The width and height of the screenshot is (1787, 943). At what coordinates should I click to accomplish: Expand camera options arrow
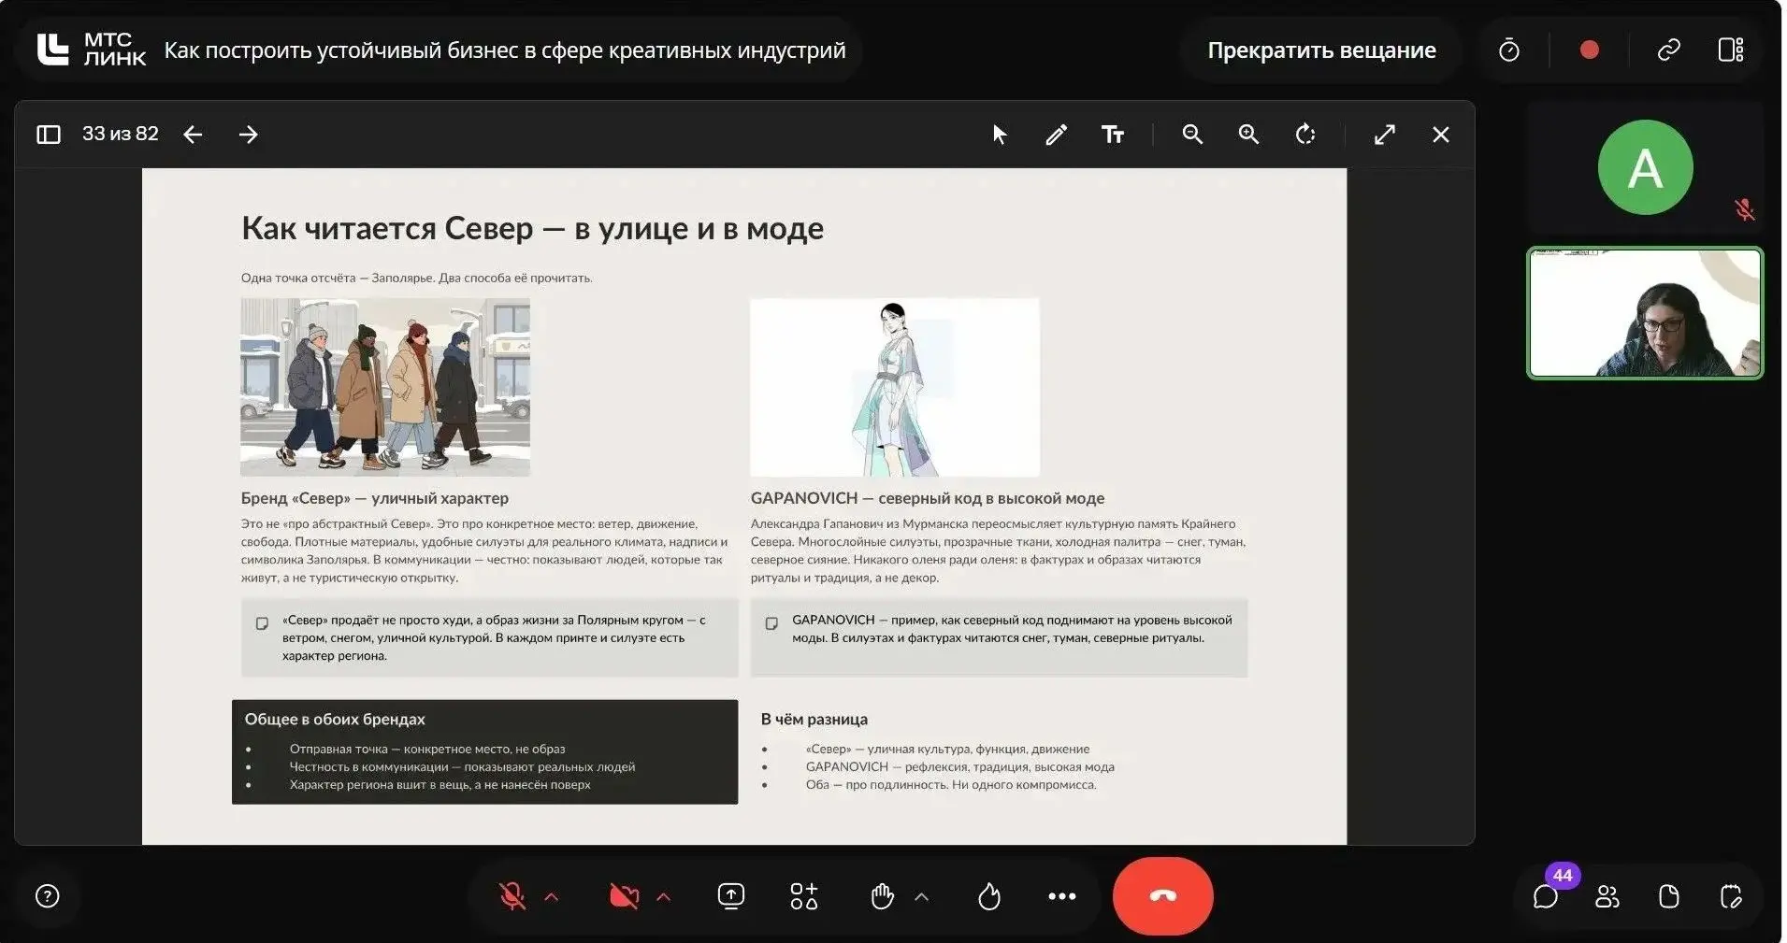664,897
